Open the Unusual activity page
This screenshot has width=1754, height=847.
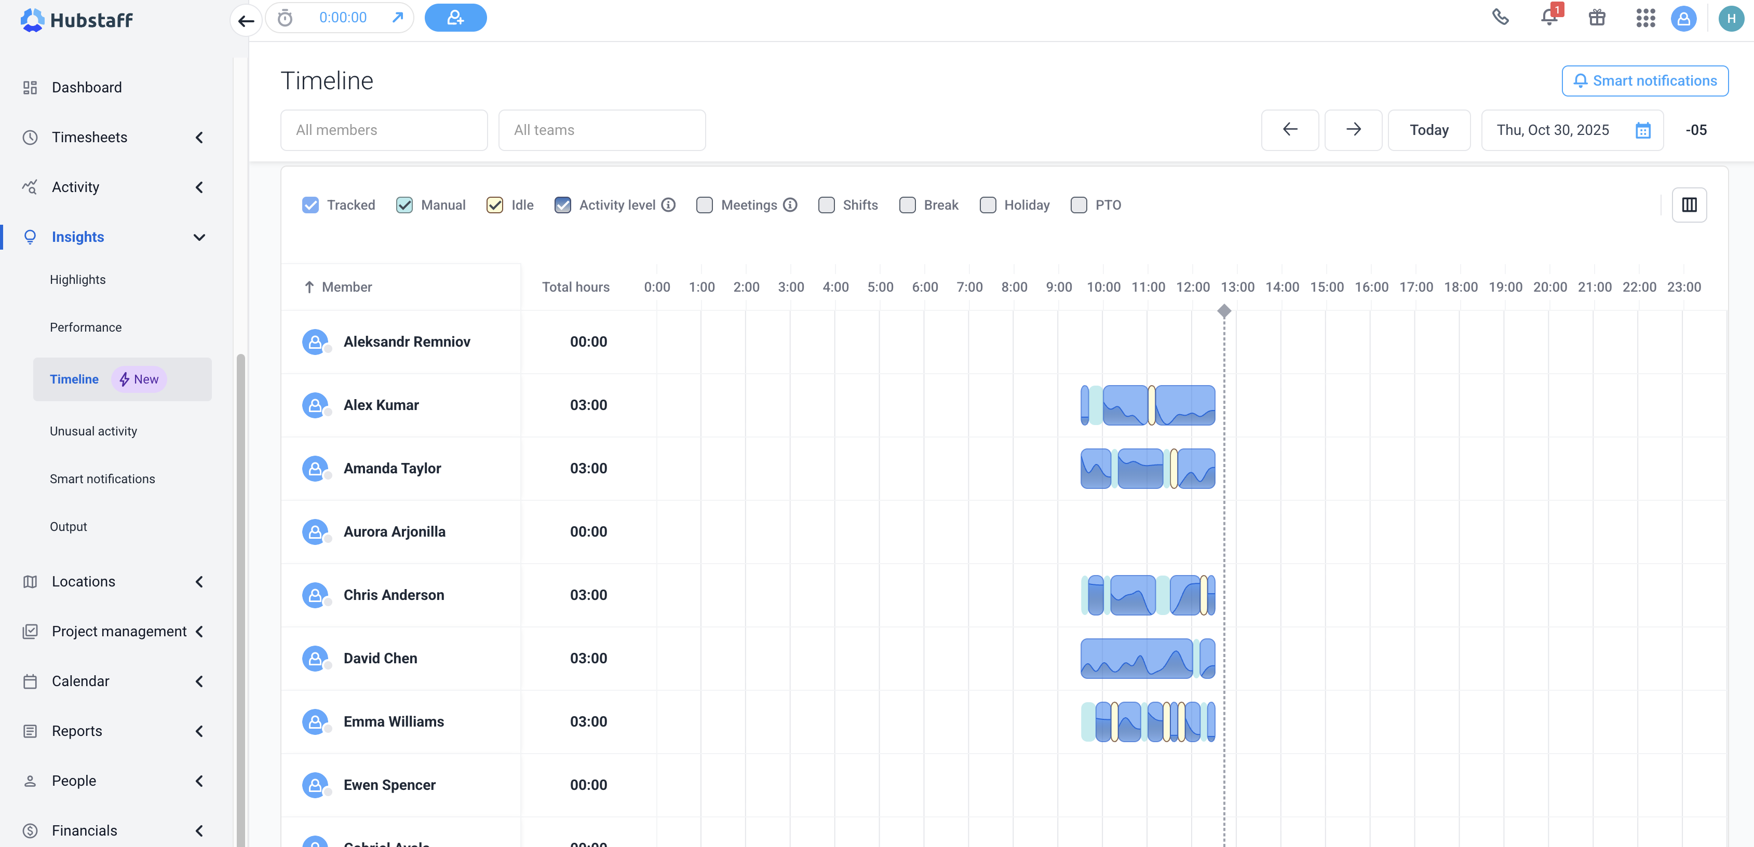pyautogui.click(x=93, y=431)
